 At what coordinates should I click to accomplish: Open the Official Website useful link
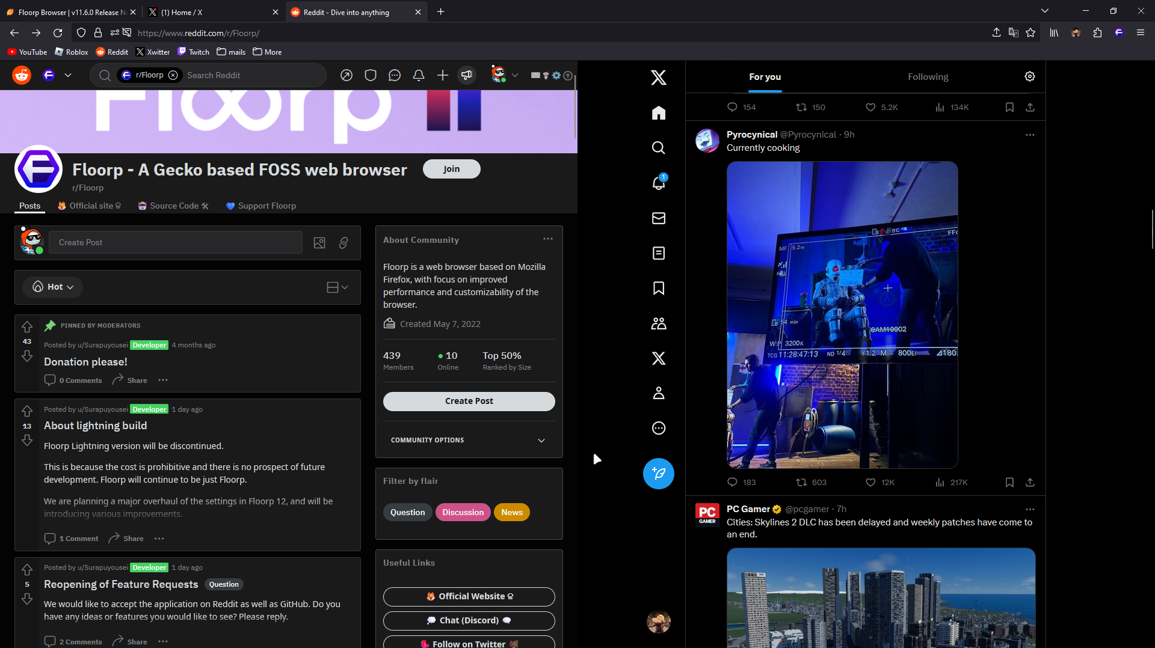click(469, 596)
